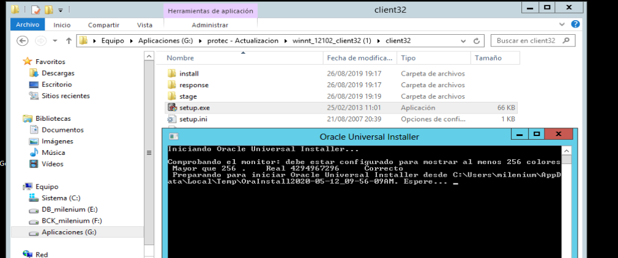This screenshot has height=258, width=618.
Task: Click the Oracle Universal Installer window icon
Action: [173, 137]
